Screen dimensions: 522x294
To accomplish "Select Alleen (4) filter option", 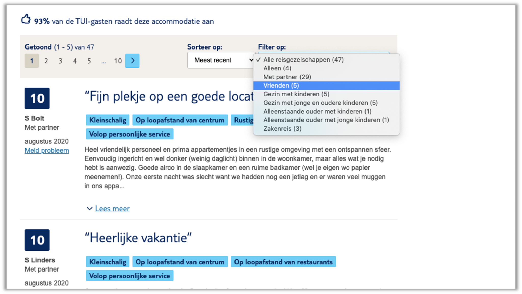I will (x=277, y=68).
